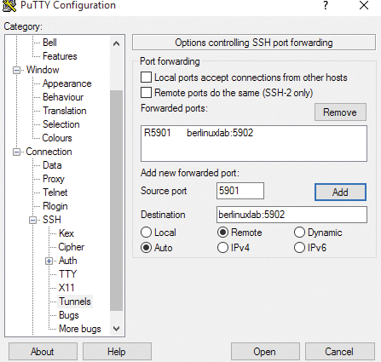Click the Remove button
The width and height of the screenshot is (381, 362).
[x=340, y=112]
